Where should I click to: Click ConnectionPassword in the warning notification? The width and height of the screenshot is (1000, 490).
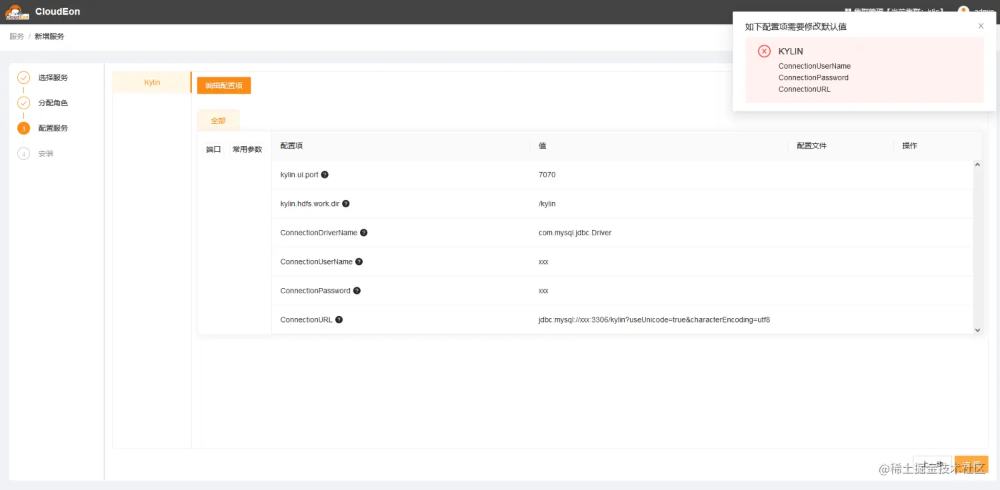[x=813, y=78]
